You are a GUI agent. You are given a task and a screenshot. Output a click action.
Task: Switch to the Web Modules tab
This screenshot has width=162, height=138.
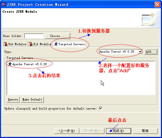(x=15, y=44)
